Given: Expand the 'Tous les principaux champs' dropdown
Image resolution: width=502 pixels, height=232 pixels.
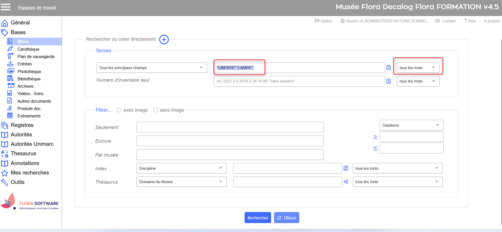Looking at the screenshot, I should tap(152, 68).
